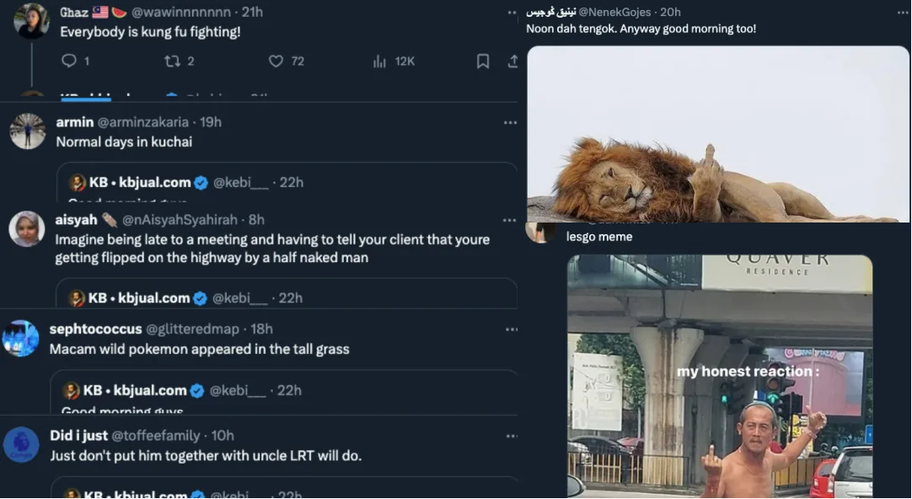Open more options on armin's tweet
This screenshot has width=912, height=499.
[510, 122]
